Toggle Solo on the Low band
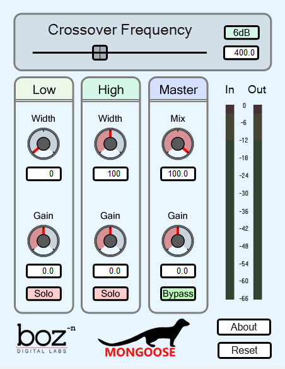 click(x=44, y=294)
